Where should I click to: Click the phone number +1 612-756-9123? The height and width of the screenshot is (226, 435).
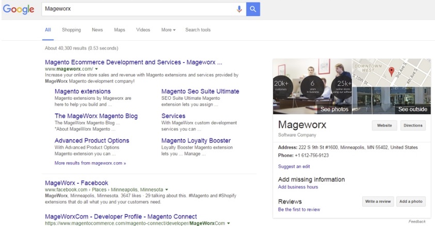(312, 155)
